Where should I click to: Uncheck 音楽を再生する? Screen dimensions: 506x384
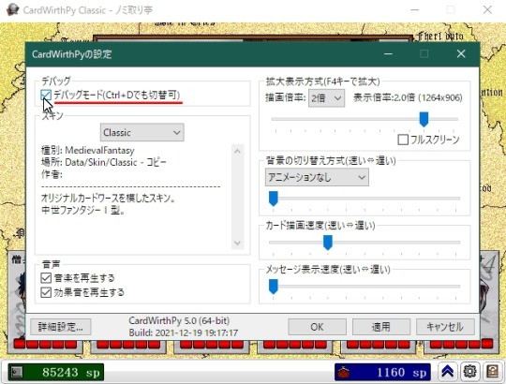46,278
